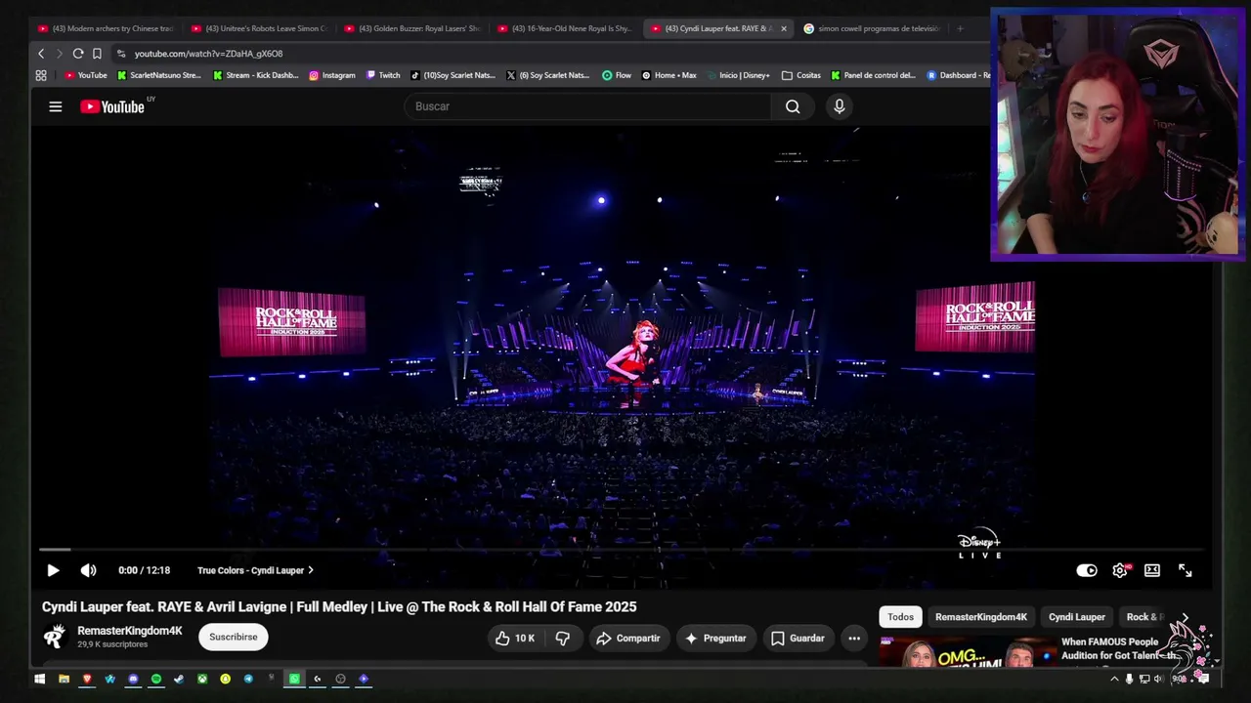Image resolution: width=1251 pixels, height=703 pixels.
Task: Open the Inicio | Disney+ bookmark
Action: click(738, 75)
